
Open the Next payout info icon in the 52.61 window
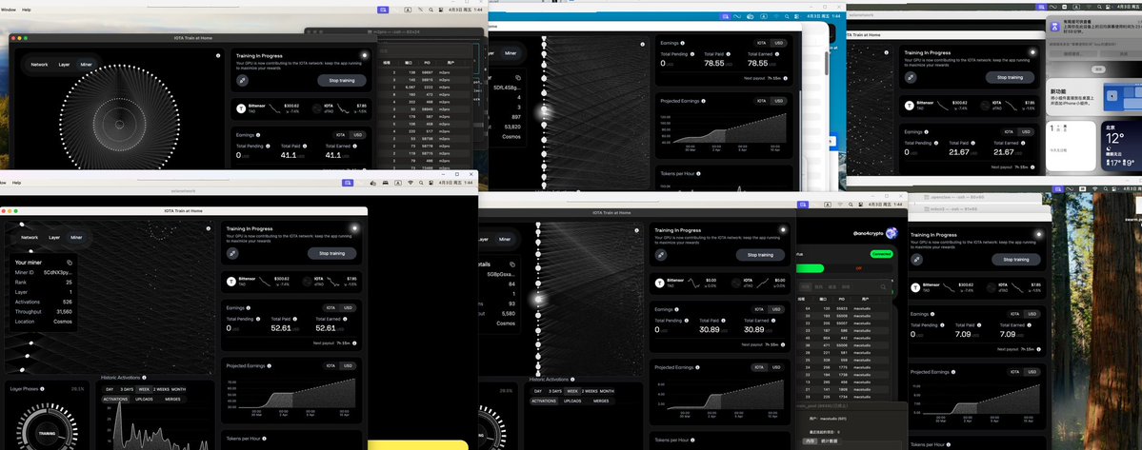point(356,342)
